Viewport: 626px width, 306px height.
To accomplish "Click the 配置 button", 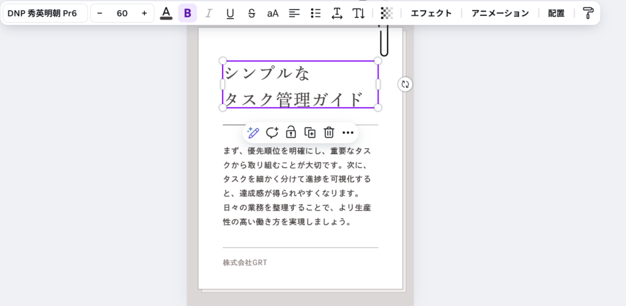I will (x=556, y=13).
